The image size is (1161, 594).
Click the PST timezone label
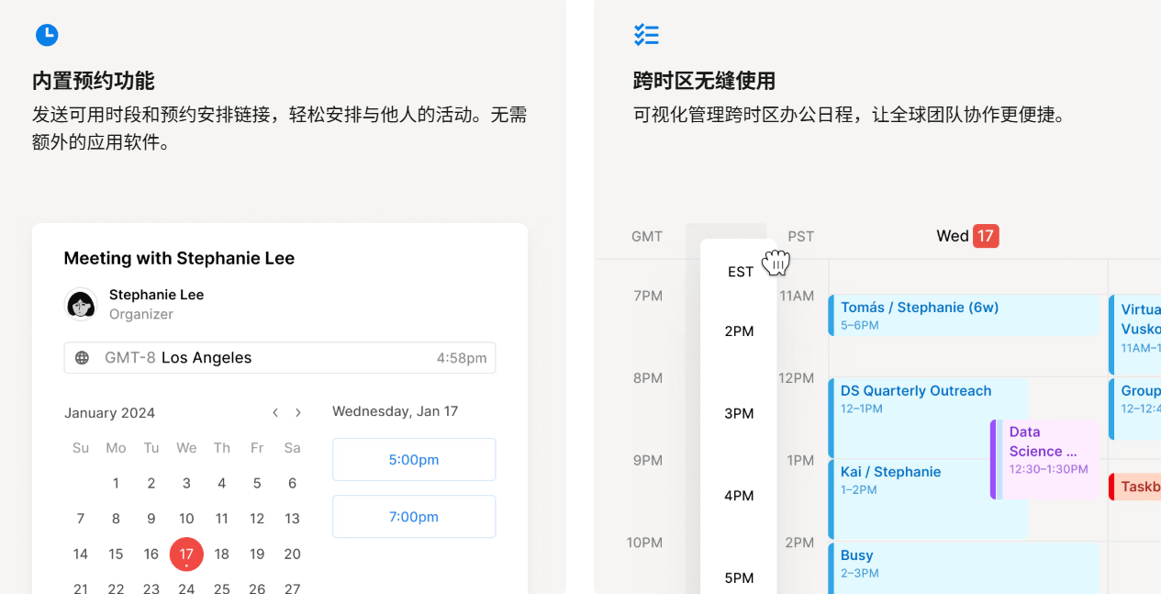(x=800, y=236)
